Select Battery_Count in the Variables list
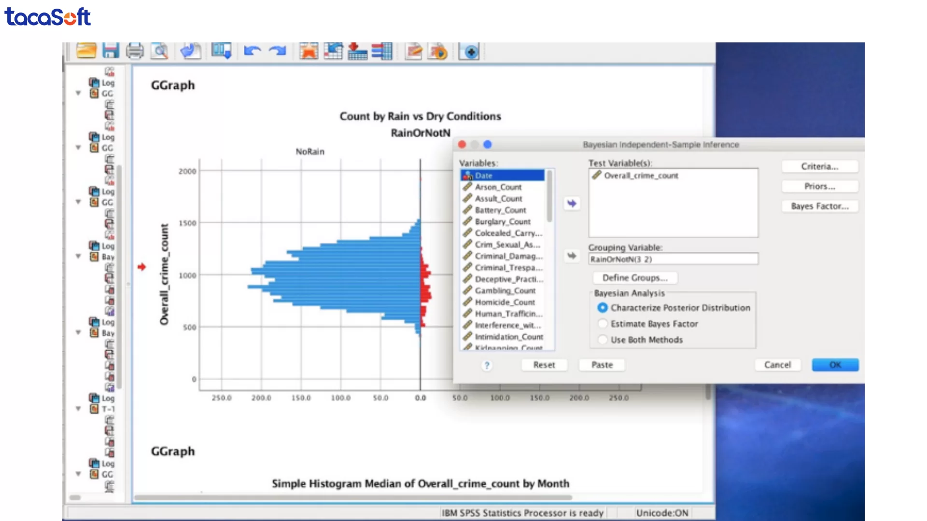The width and height of the screenshot is (927, 521). (x=501, y=210)
